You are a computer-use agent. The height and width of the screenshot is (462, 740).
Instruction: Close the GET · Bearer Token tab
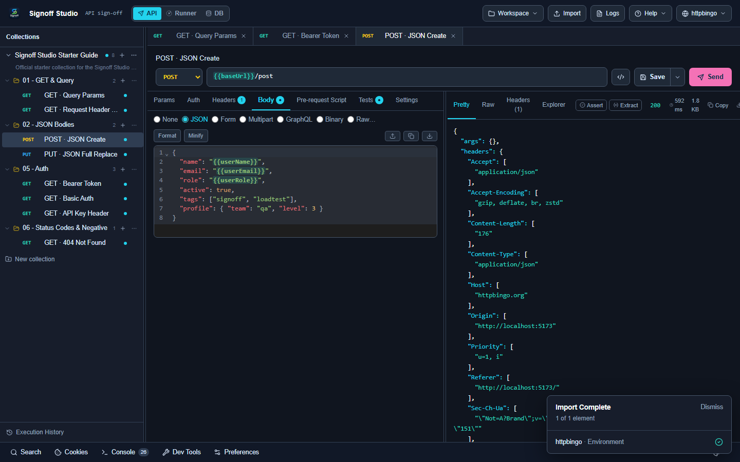pos(346,36)
